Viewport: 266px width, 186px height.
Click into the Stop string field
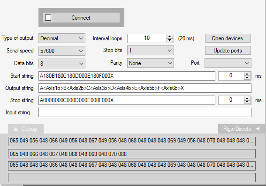click(127, 100)
